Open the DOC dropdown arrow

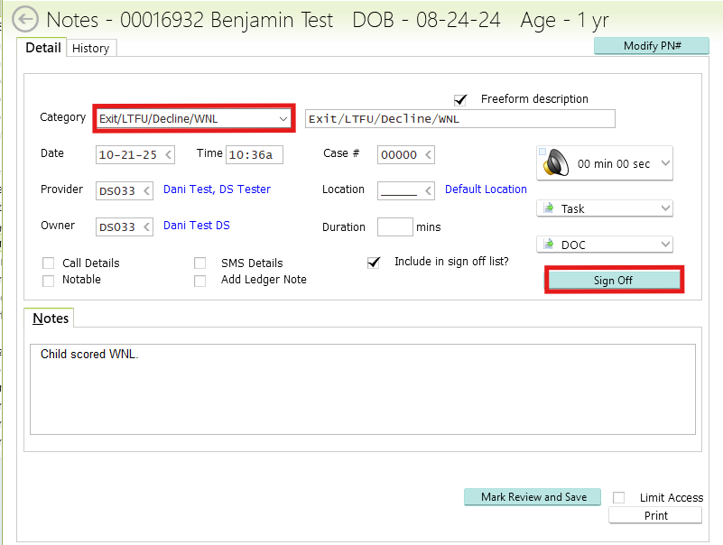tap(665, 245)
